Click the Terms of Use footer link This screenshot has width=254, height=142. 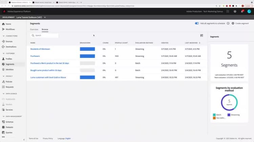point(34,138)
